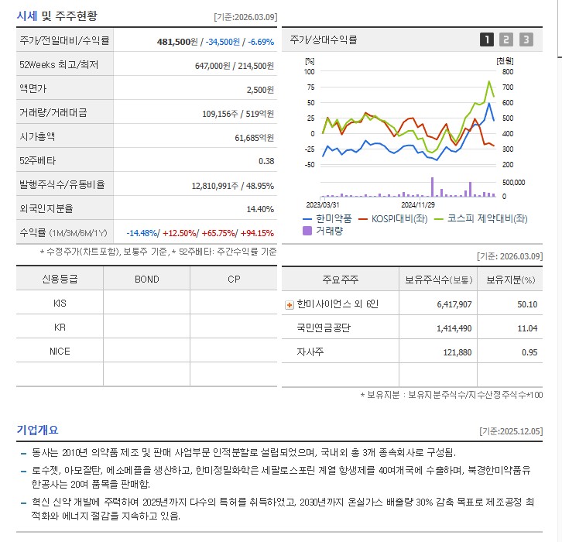562x542 pixels.
Task: Click the 한미약품 blue legend marker
Action: pyautogui.click(x=307, y=218)
